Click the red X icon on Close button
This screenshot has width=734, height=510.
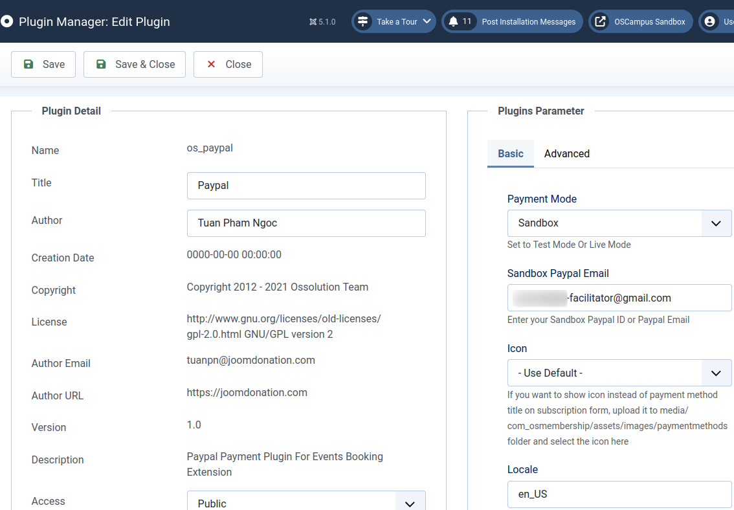[x=211, y=64]
